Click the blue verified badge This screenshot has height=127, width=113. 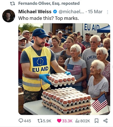[x=55, y=12]
